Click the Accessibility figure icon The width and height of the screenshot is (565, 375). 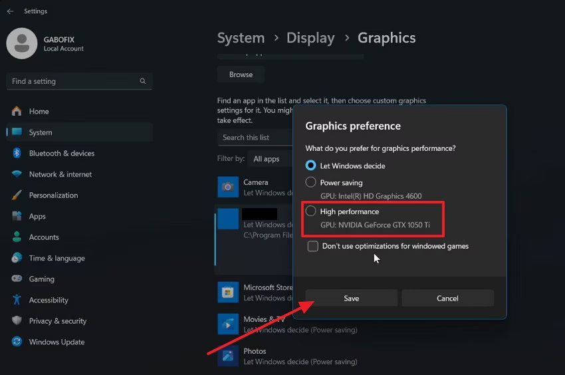[x=17, y=300]
